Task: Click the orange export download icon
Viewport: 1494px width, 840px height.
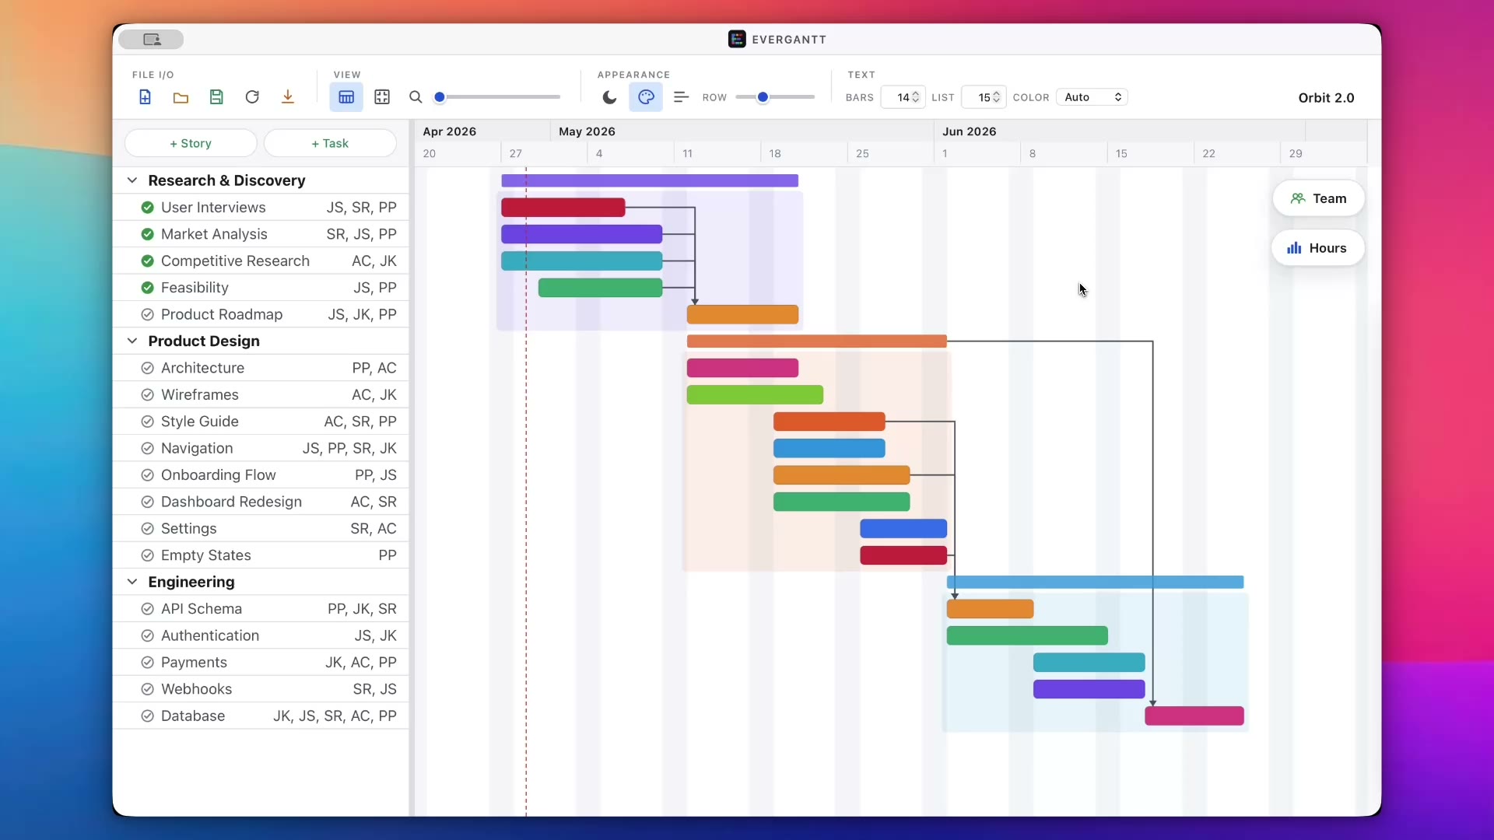Action: (x=288, y=97)
